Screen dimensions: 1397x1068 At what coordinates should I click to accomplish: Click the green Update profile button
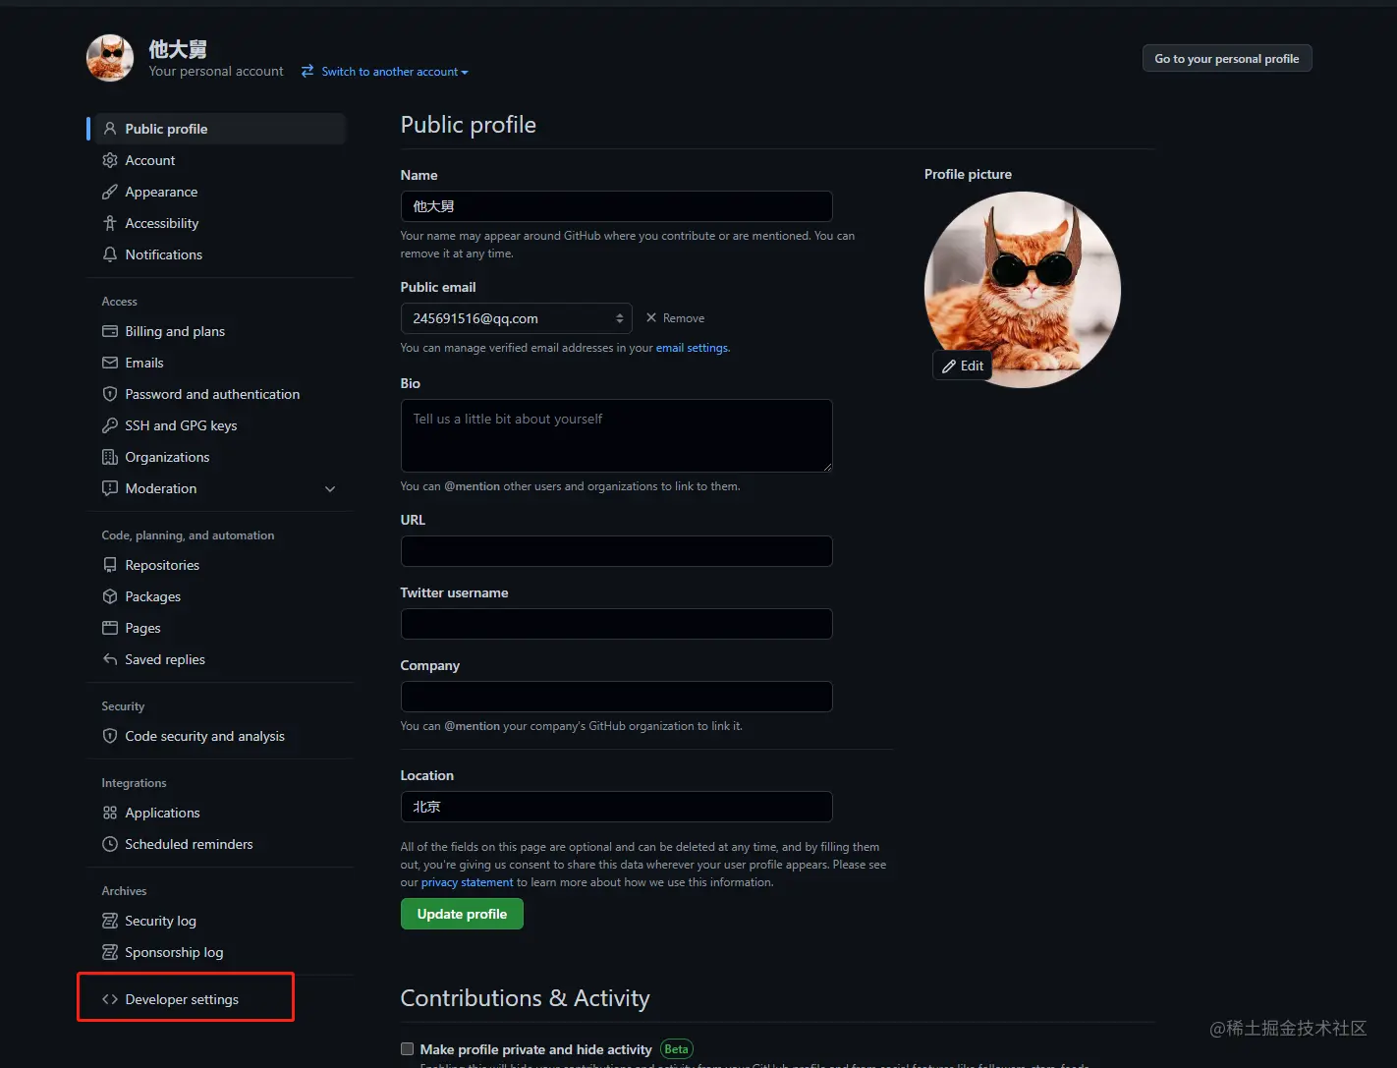pyautogui.click(x=462, y=914)
